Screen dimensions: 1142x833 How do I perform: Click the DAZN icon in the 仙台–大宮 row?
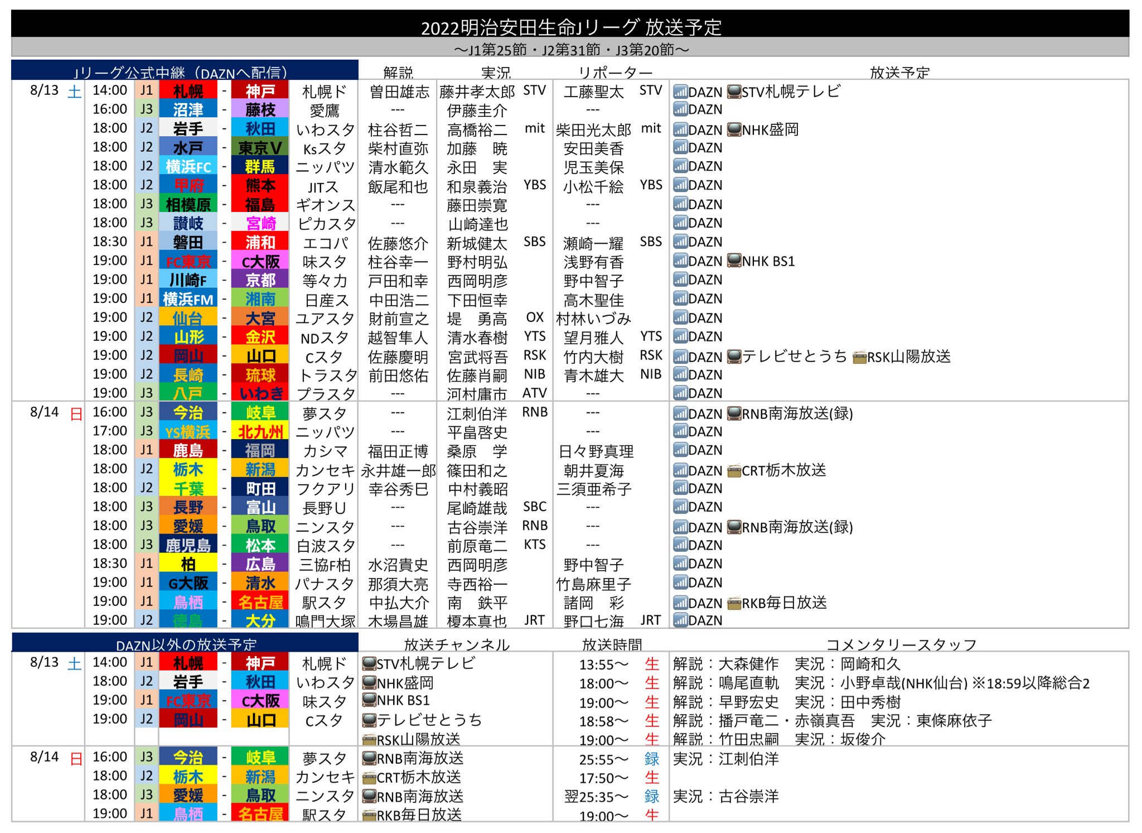coord(680,318)
